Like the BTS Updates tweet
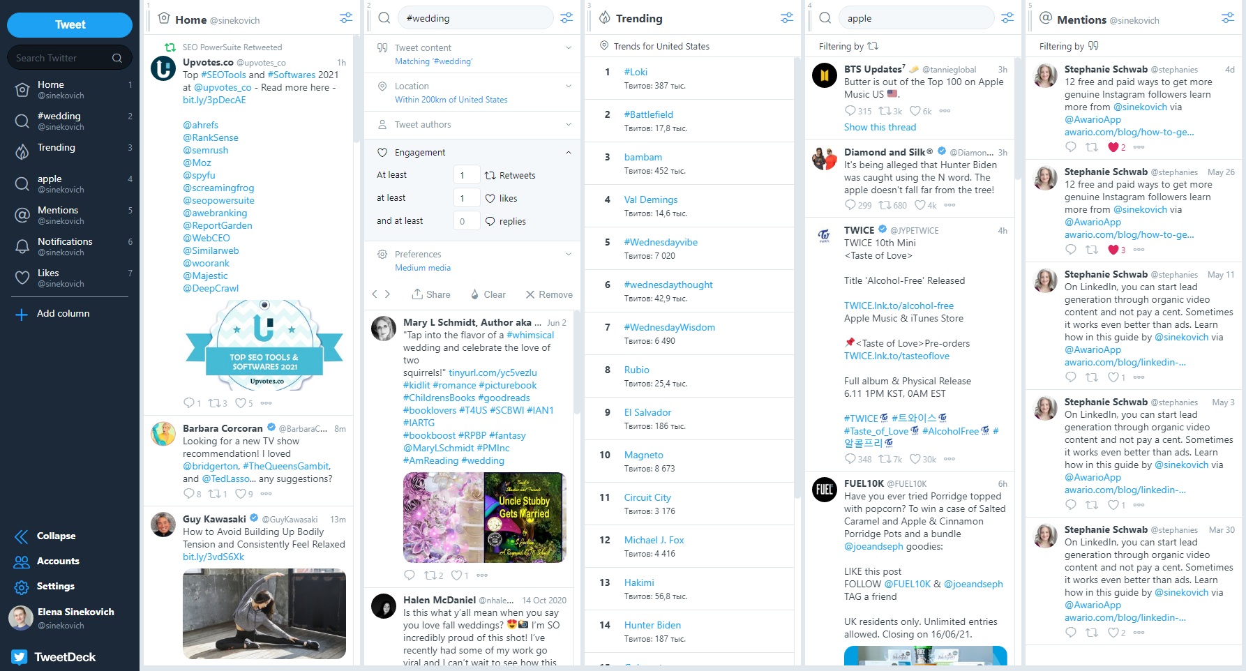1246x671 pixels. pos(915,110)
